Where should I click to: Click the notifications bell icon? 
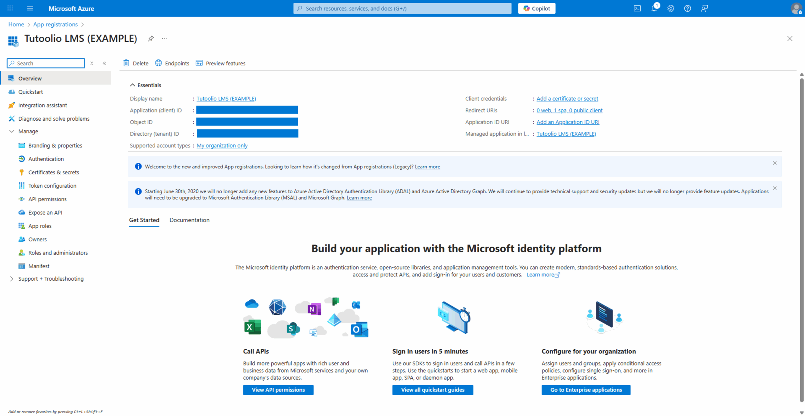pyautogui.click(x=654, y=8)
